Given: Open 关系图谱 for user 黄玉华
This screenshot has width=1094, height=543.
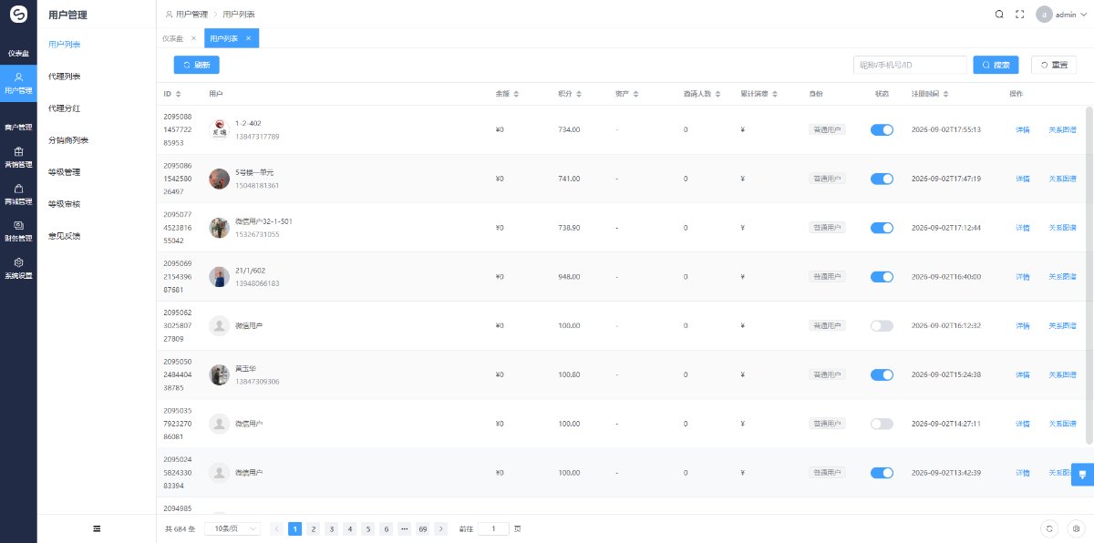Looking at the screenshot, I should 1062,374.
